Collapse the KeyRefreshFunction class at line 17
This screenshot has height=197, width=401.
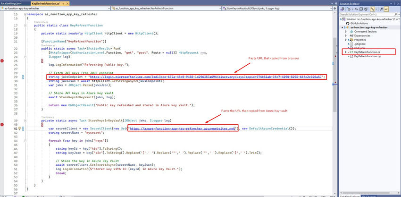click(x=25, y=26)
